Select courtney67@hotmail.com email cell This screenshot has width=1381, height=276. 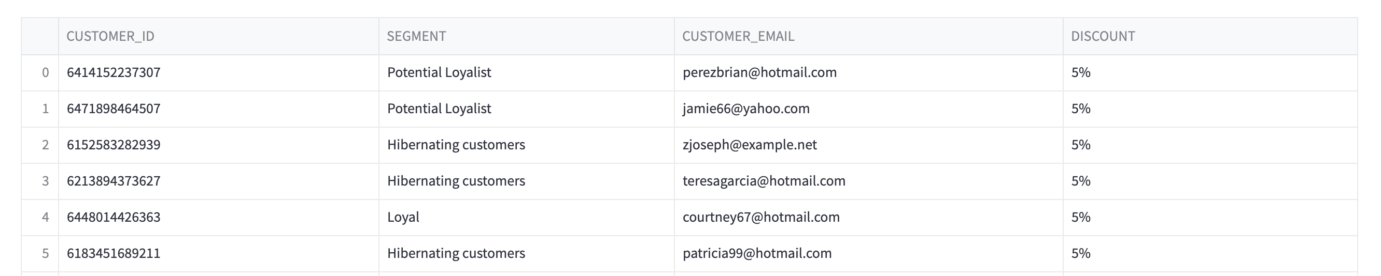point(868,218)
